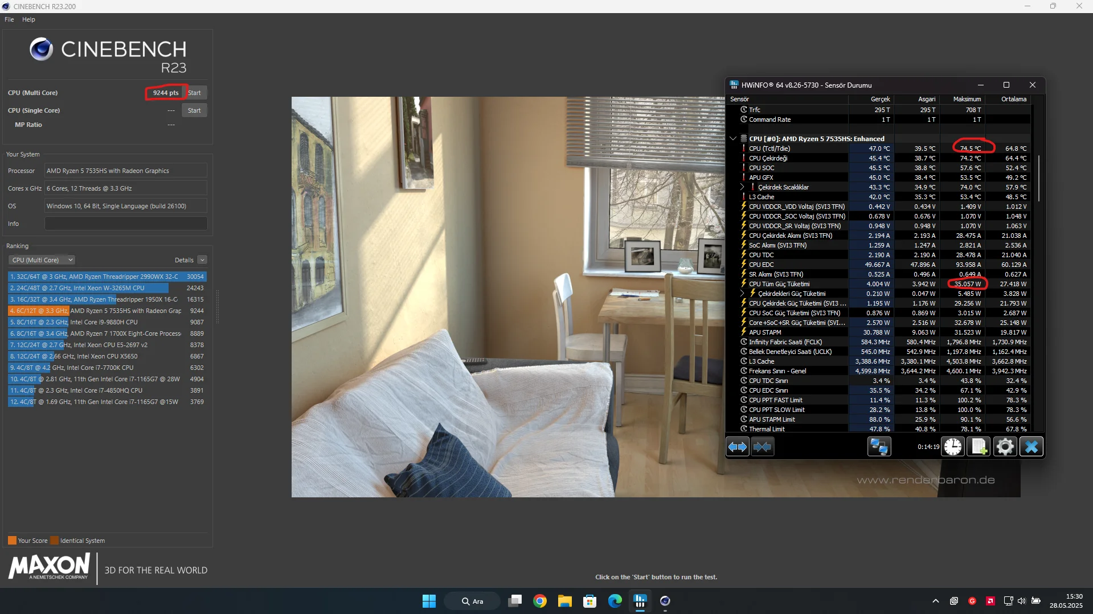Select the Command Rate sensor row
The image size is (1093, 614).
point(879,119)
